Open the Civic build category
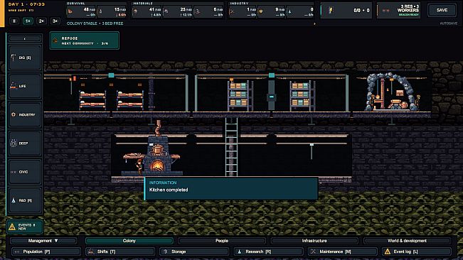Viewport: 463px width, 260px height. tap(25, 172)
